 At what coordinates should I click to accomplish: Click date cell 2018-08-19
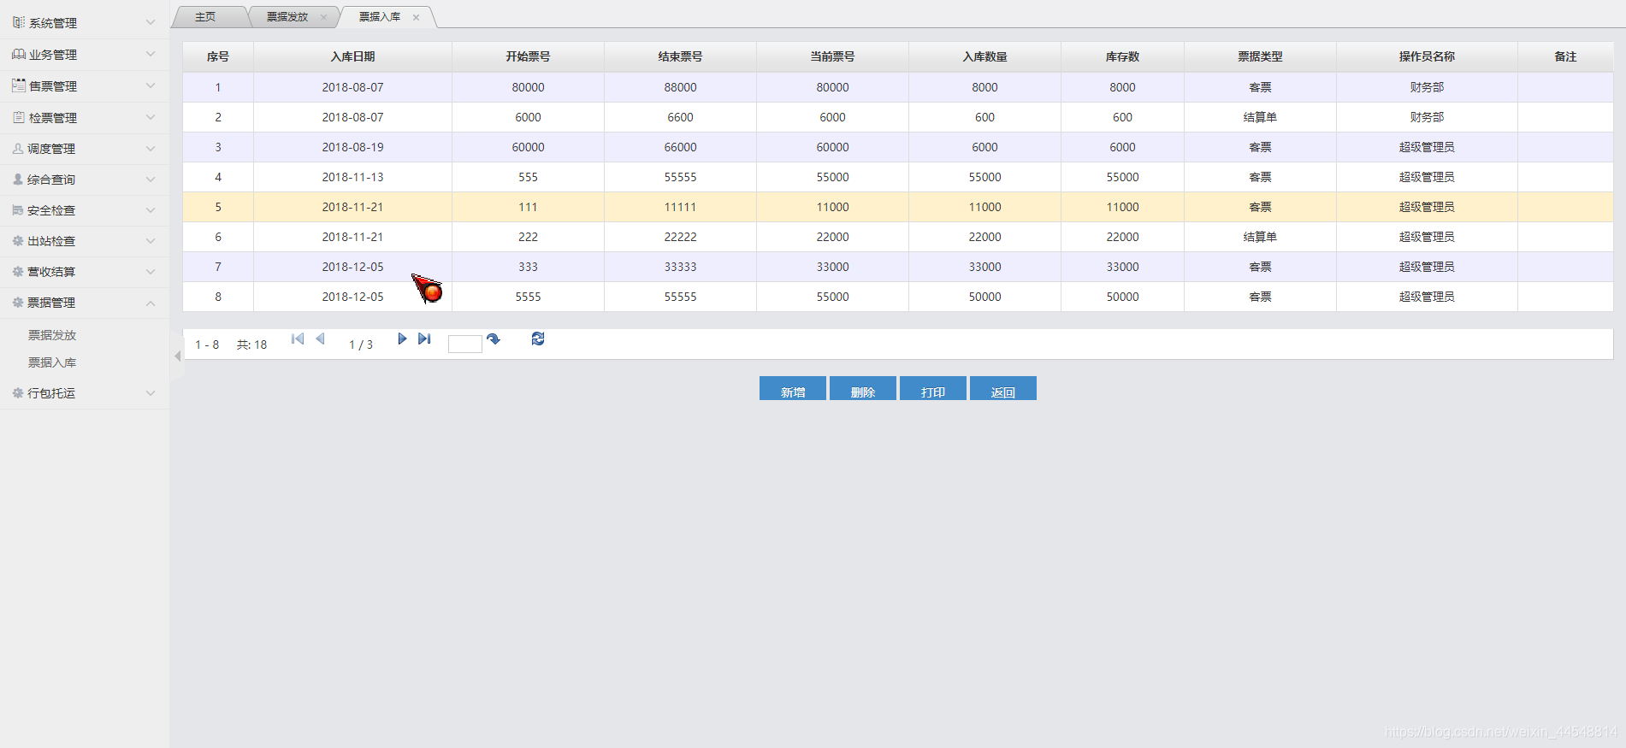352,147
